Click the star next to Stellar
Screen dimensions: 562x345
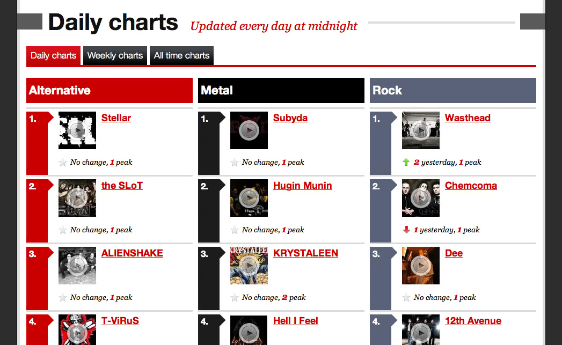click(x=63, y=162)
